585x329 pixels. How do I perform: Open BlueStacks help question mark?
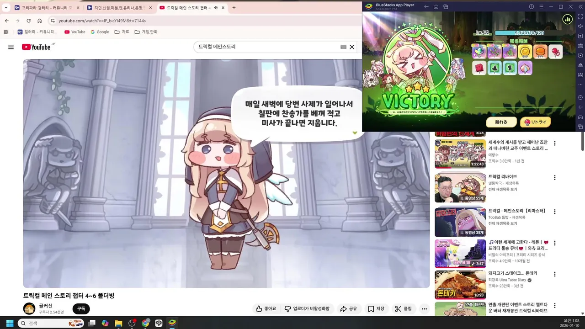532,7
